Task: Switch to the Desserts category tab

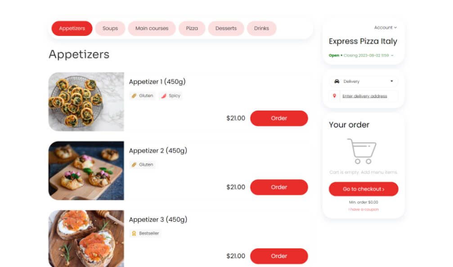Action: pyautogui.click(x=226, y=28)
